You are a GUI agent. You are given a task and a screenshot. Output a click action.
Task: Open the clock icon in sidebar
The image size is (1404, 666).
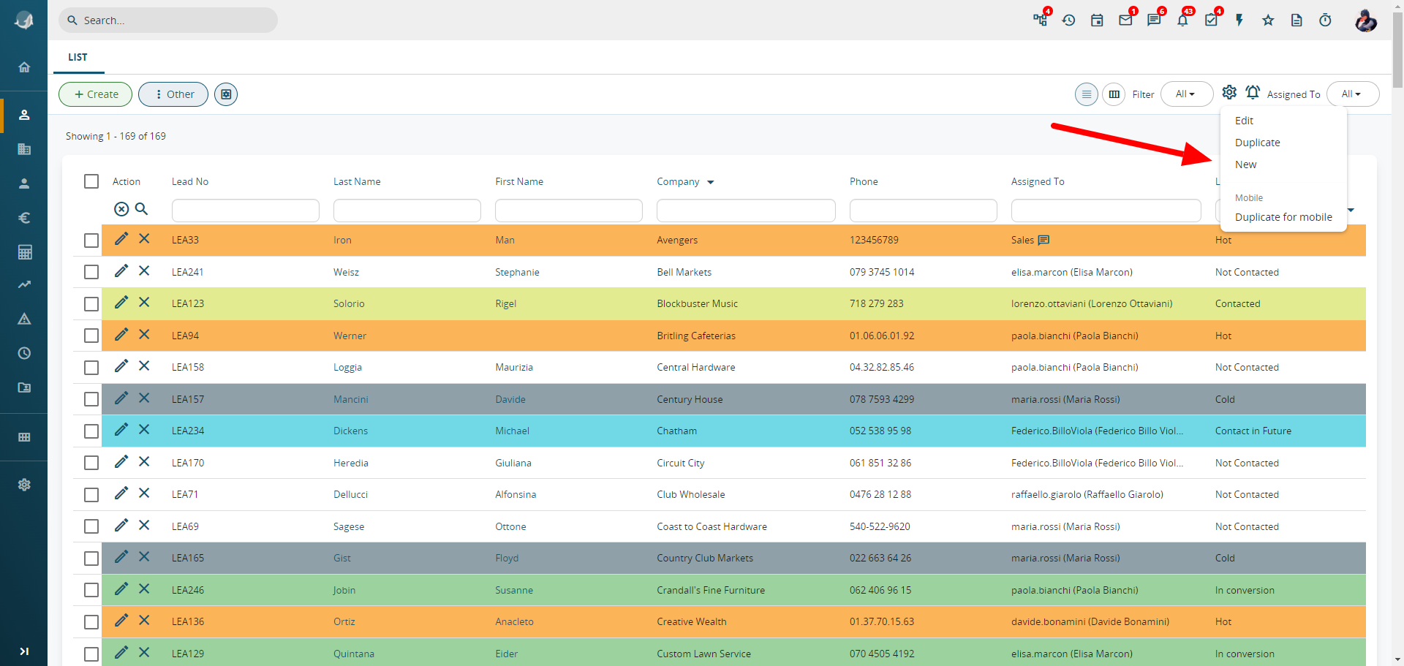[24, 353]
